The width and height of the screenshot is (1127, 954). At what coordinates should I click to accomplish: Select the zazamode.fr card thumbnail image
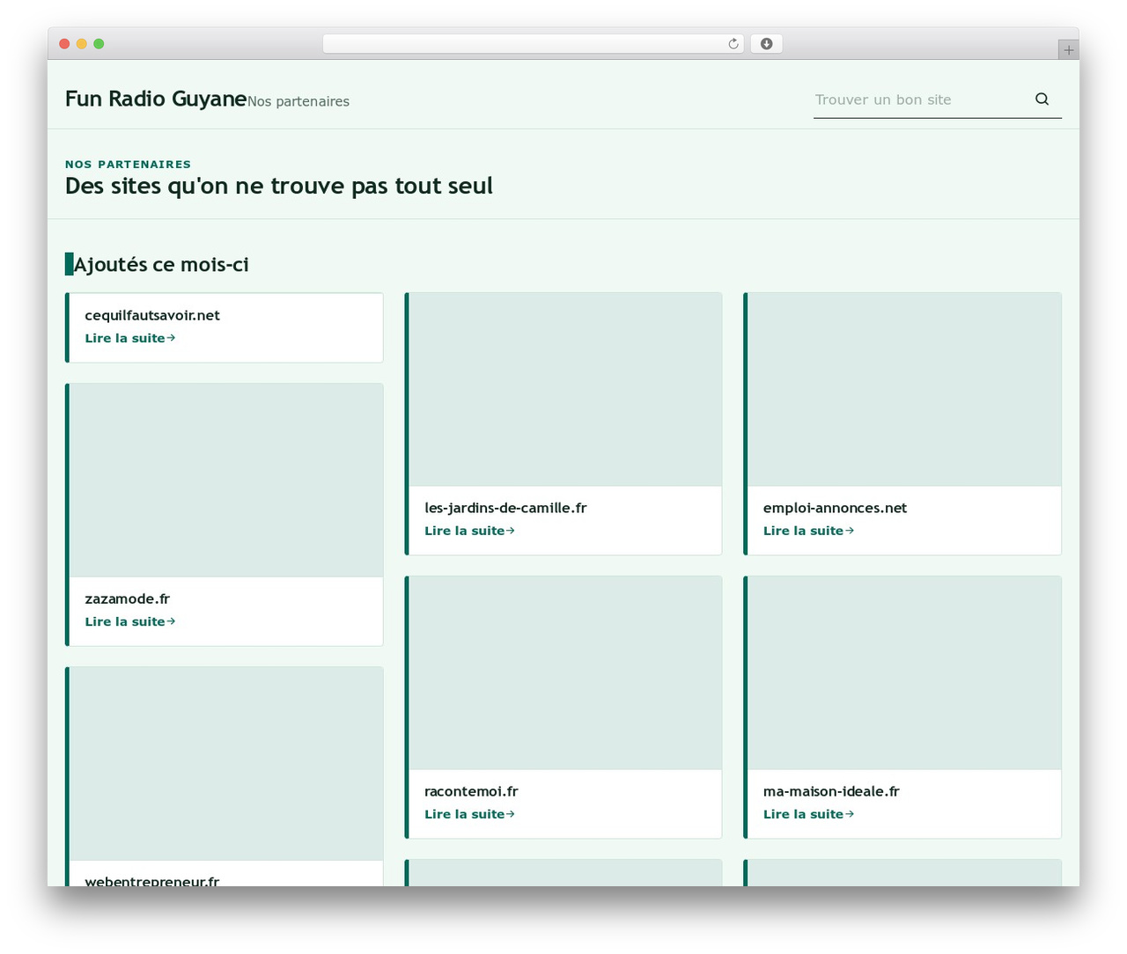[x=226, y=481]
